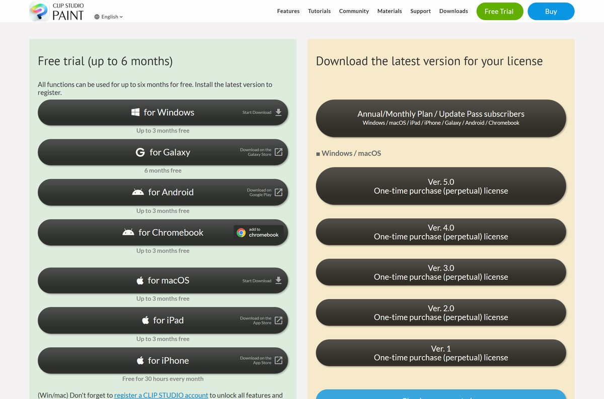Image resolution: width=604 pixels, height=399 pixels.
Task: Open the Materials menu item
Action: [390, 11]
